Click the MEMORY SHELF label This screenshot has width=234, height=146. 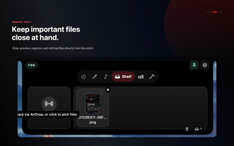pos(22,22)
